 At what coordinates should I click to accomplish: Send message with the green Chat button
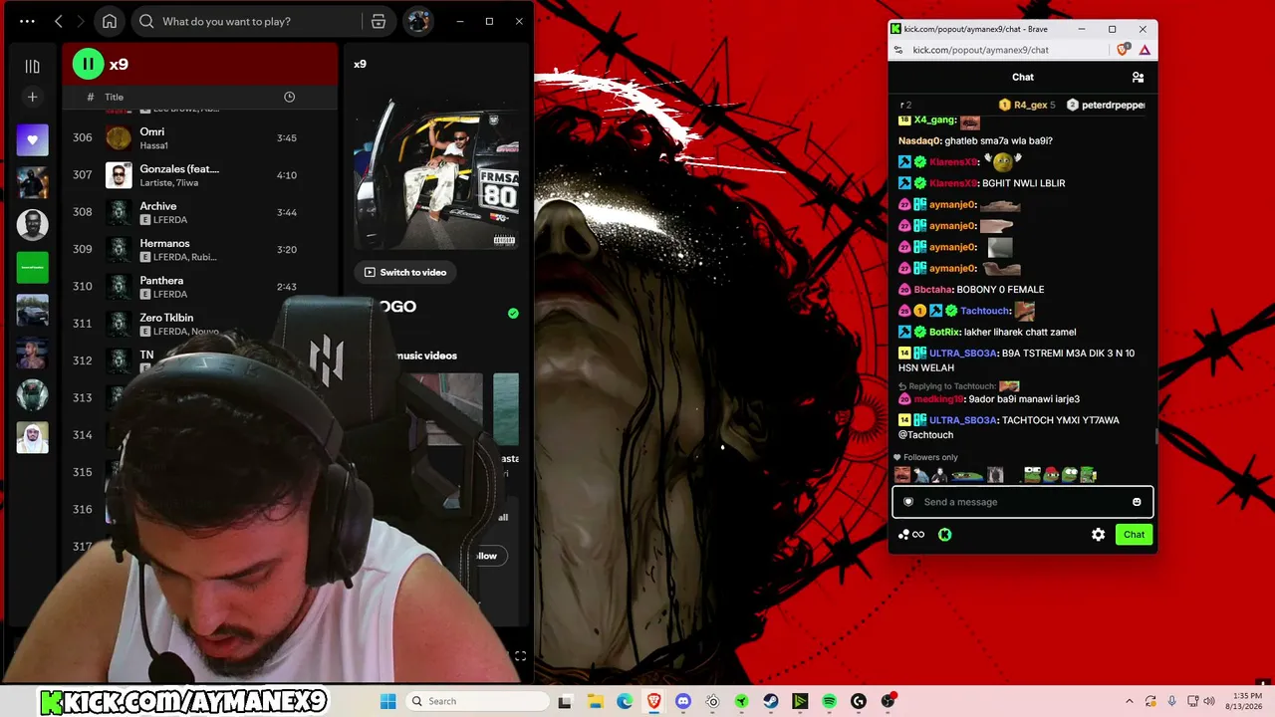pos(1135,535)
